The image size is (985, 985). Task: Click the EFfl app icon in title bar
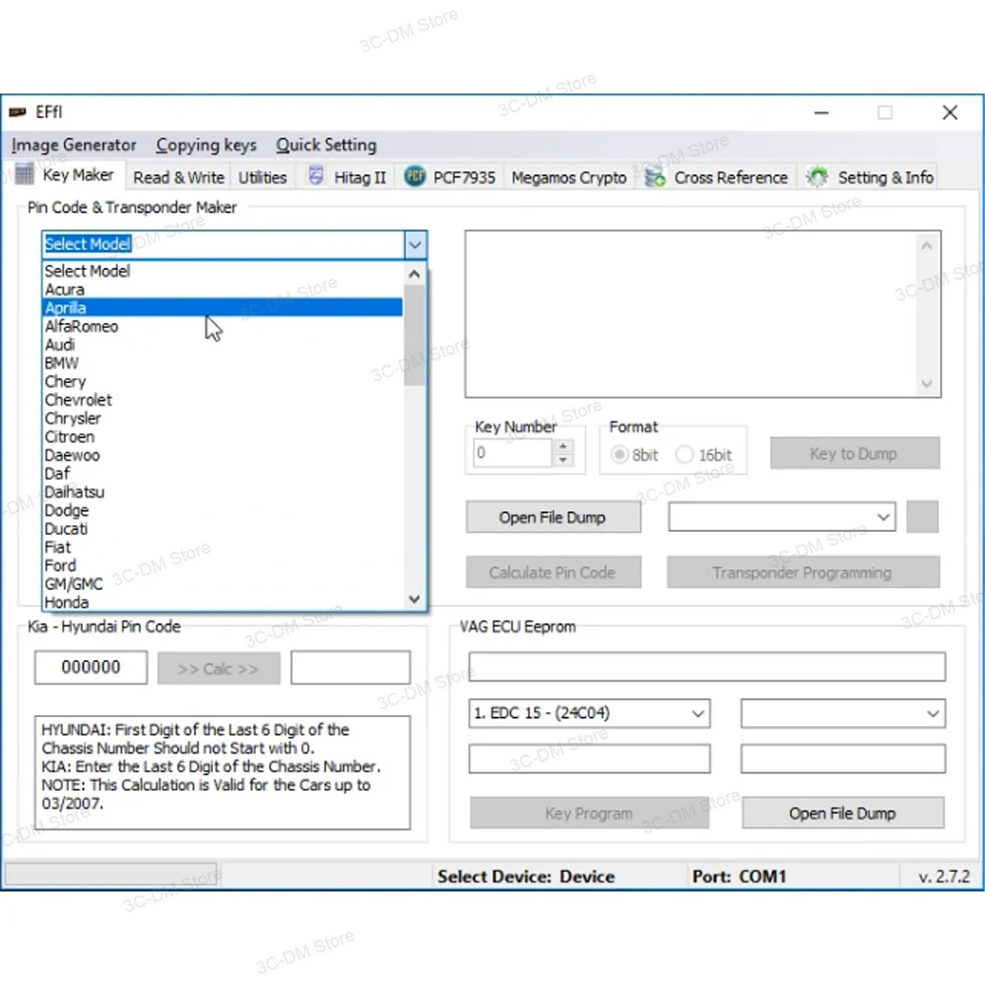coord(17,112)
